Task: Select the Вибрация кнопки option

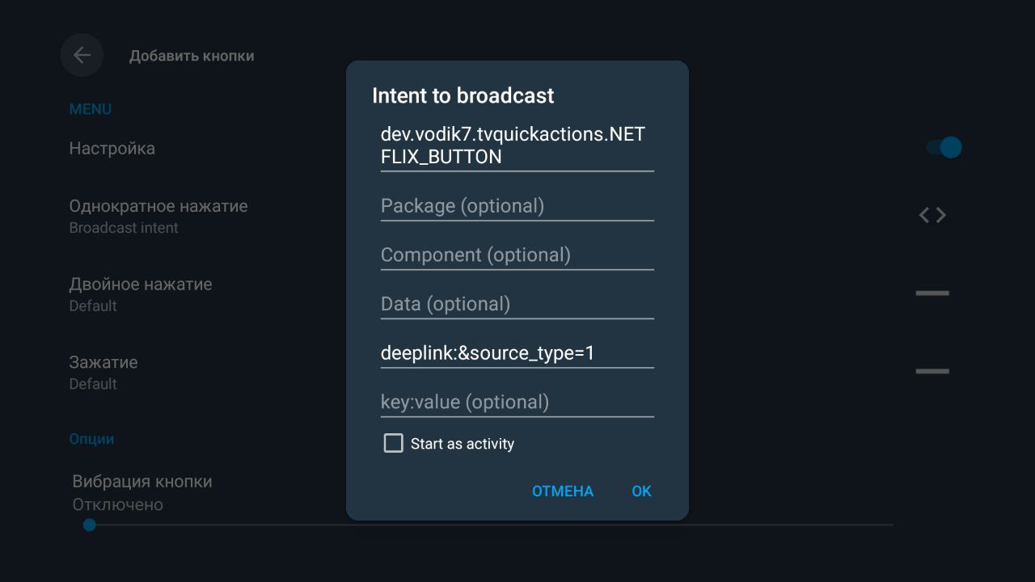Action: 142,492
